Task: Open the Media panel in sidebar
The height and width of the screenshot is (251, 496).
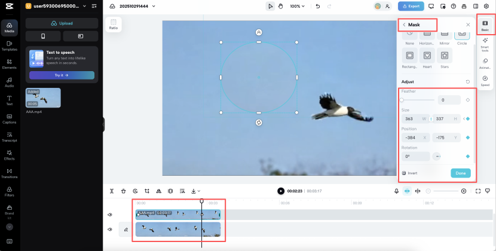Action: [9, 28]
